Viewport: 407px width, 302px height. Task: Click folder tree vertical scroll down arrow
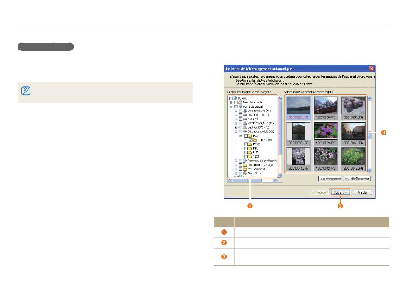(x=280, y=176)
